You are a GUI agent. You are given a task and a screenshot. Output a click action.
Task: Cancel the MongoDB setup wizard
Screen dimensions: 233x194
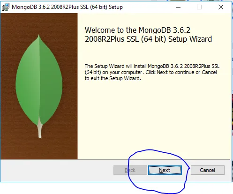click(208, 170)
